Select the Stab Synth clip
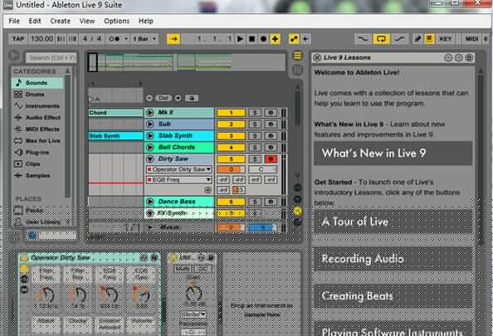Viewport: 493px width, 336px height. (x=115, y=136)
